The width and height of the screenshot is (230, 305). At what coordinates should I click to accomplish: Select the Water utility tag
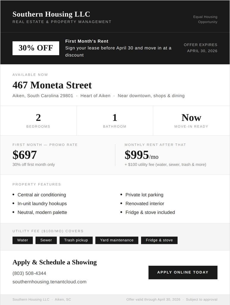coord(23,240)
